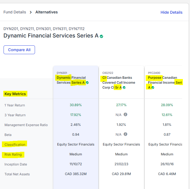The image size is (190, 189).
Task: Click the Risk Rating row label
Action: pyautogui.click(x=13, y=155)
